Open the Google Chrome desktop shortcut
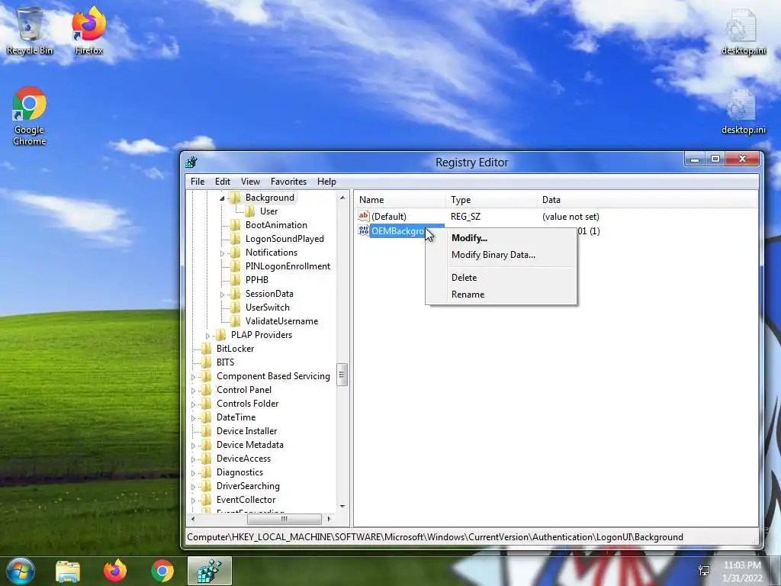Viewport: 781px width, 586px height. click(30, 116)
